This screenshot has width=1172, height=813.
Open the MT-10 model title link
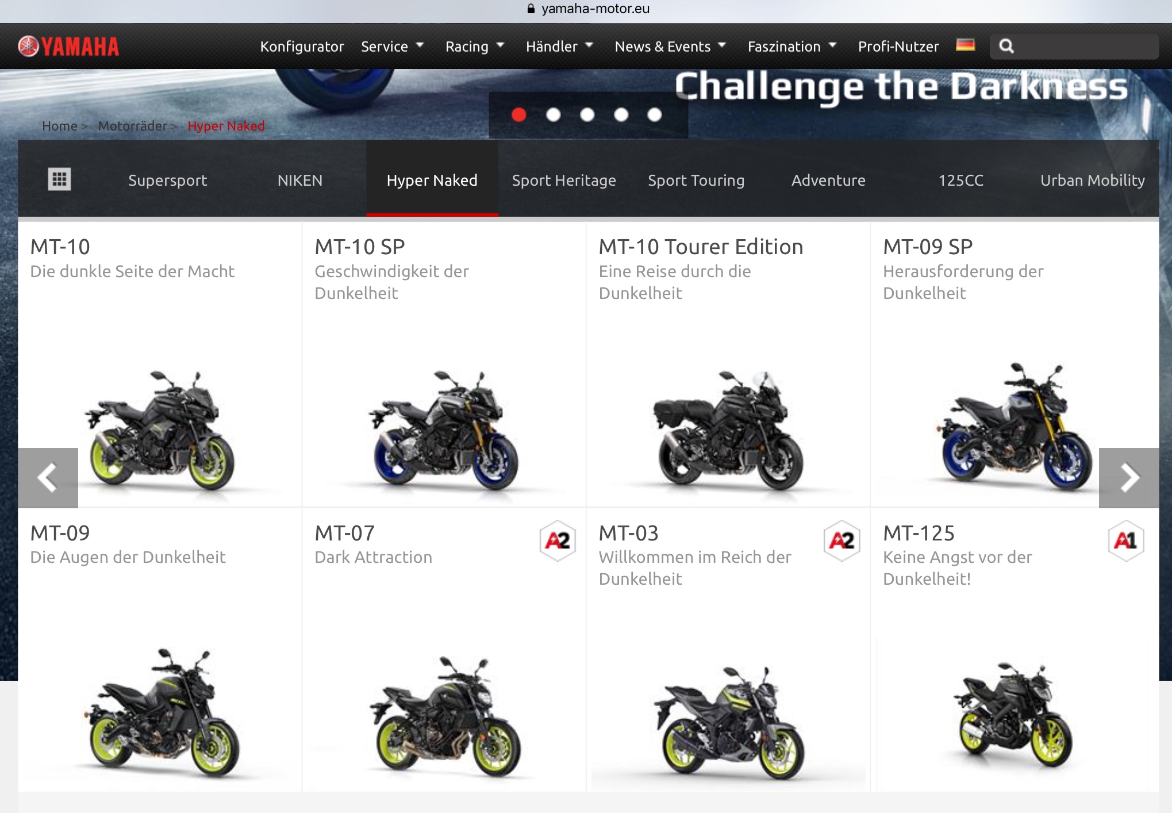coord(60,247)
